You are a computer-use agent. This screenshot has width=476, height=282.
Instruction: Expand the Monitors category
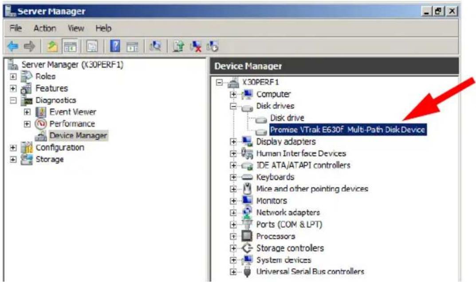pyautogui.click(x=233, y=201)
